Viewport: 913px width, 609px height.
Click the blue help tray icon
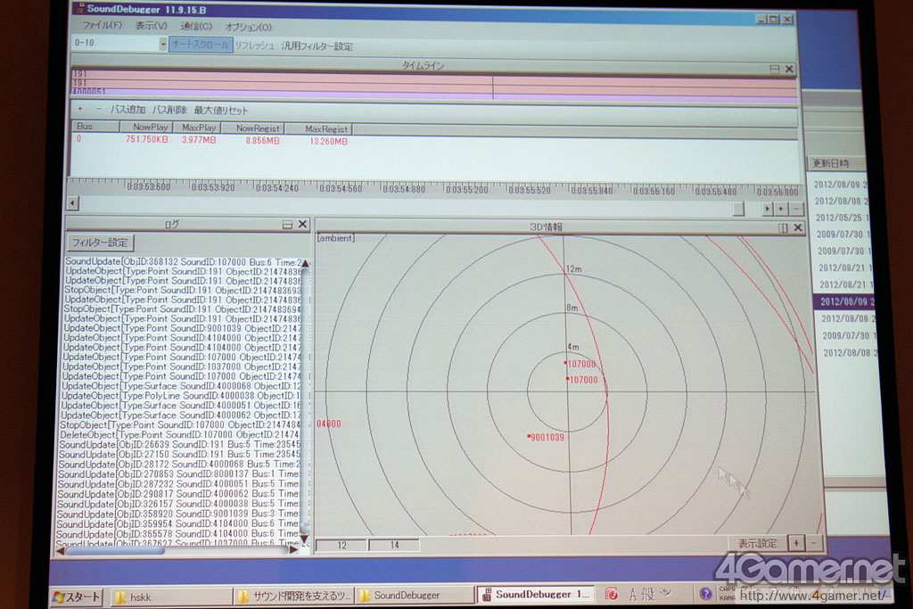[706, 593]
